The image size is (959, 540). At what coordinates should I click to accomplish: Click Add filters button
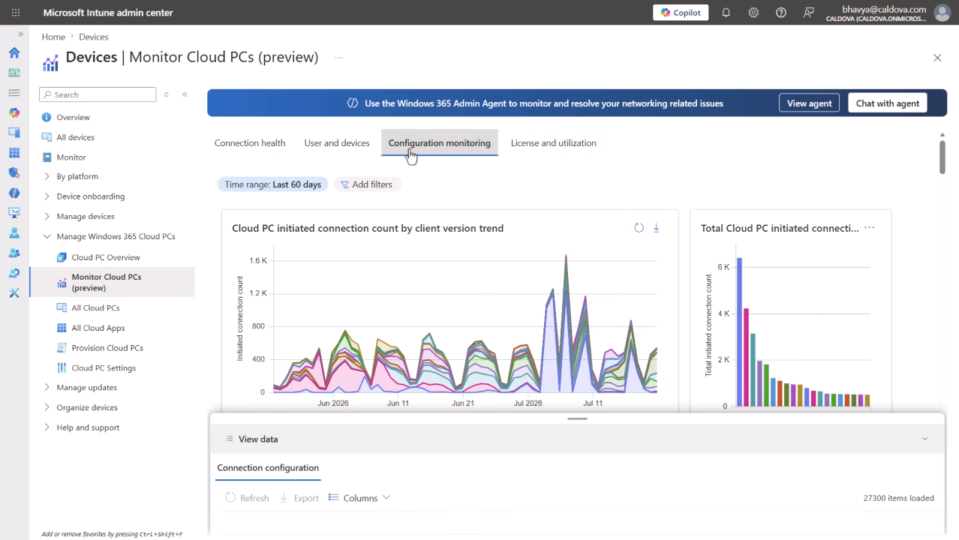[366, 184]
